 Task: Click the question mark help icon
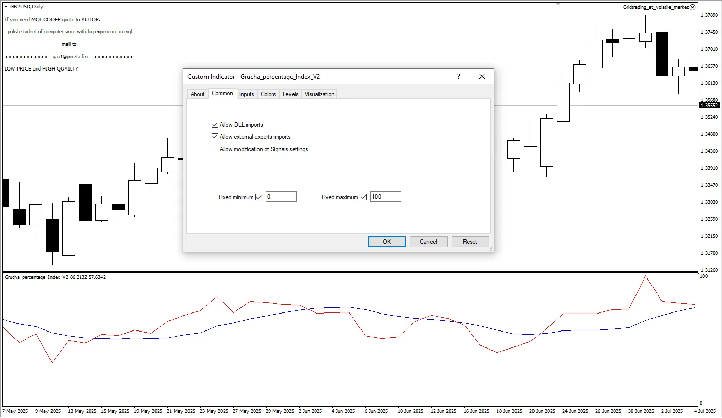point(459,76)
